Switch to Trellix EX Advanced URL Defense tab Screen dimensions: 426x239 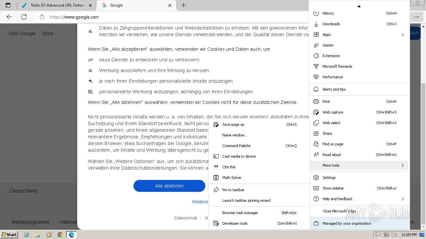(57, 5)
